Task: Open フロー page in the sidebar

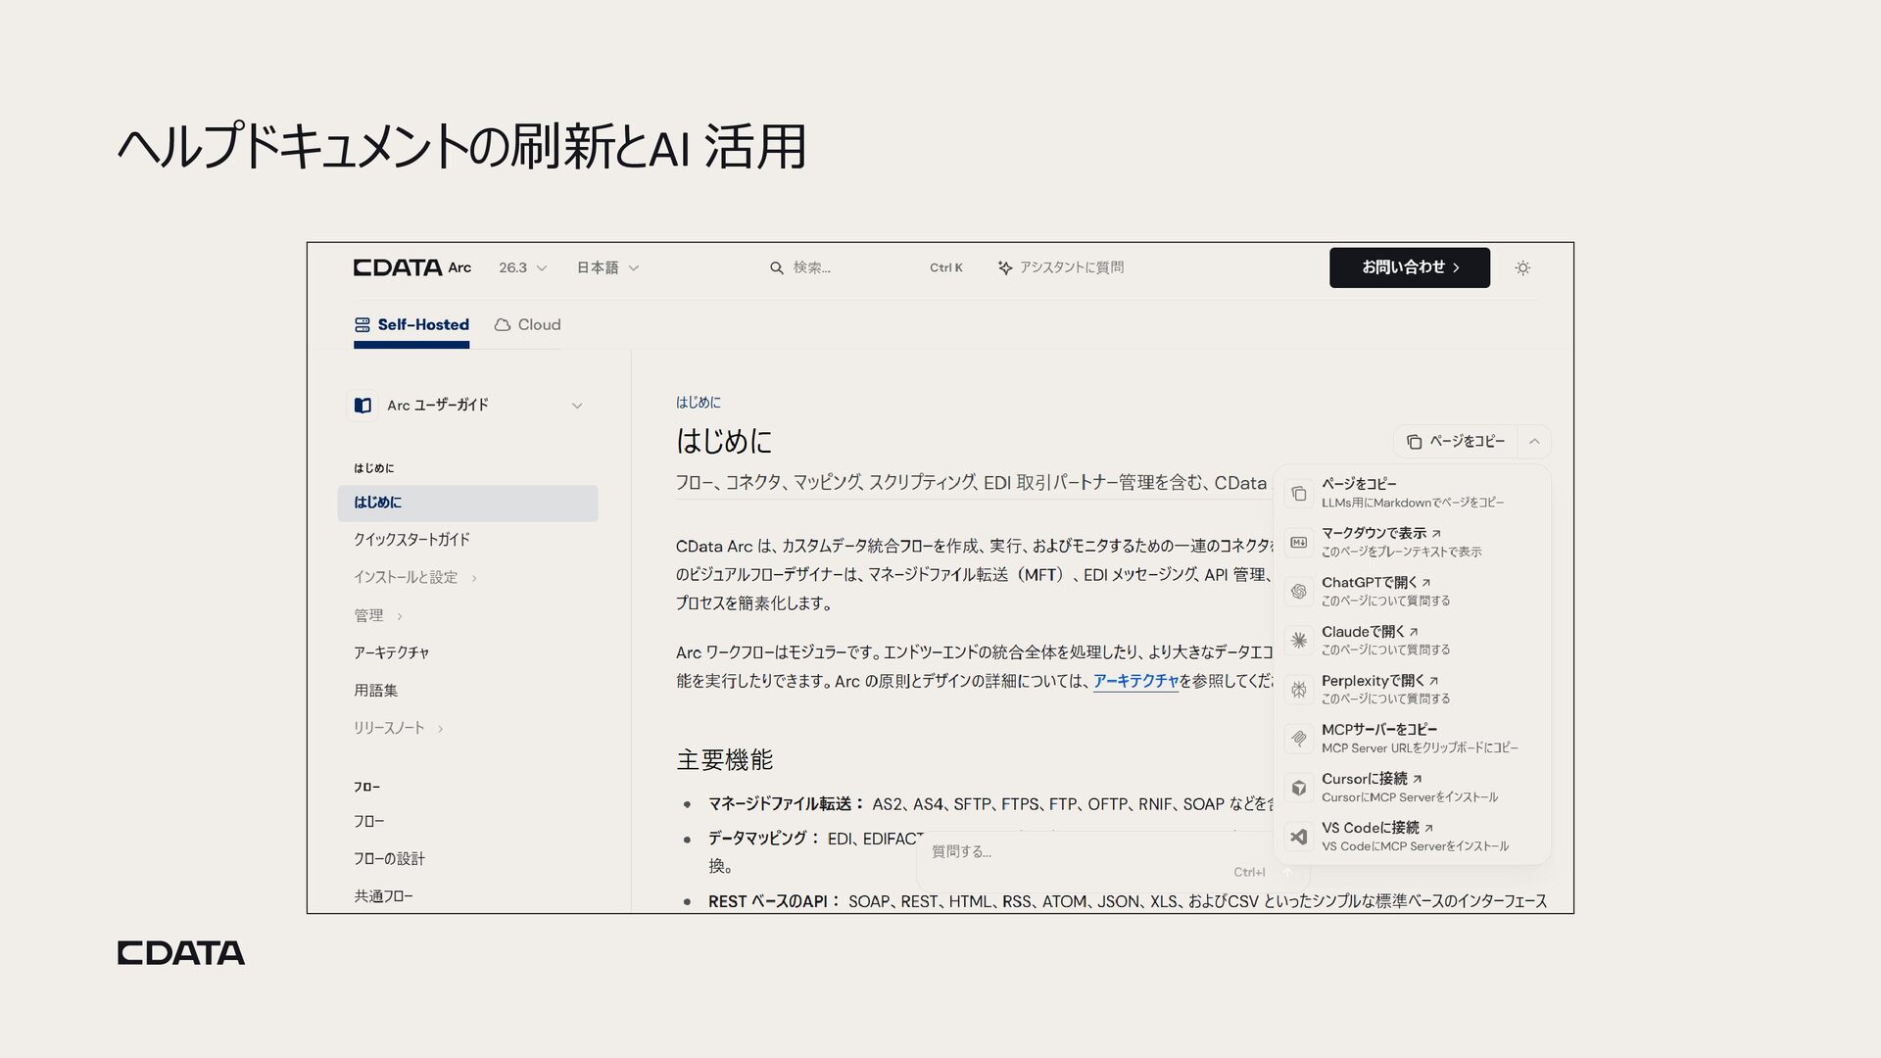Action: (368, 821)
